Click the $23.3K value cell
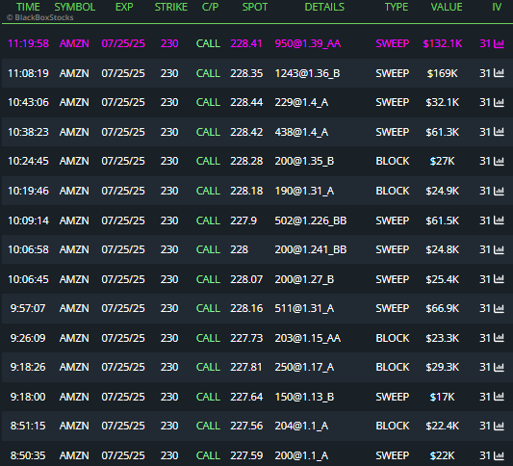Viewport: 513px width, 466px height. [x=443, y=338]
